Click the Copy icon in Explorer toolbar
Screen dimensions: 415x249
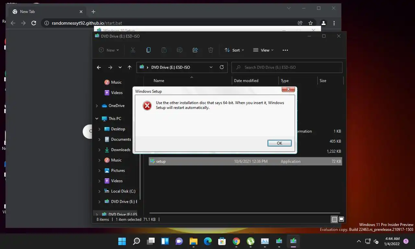[148, 50]
